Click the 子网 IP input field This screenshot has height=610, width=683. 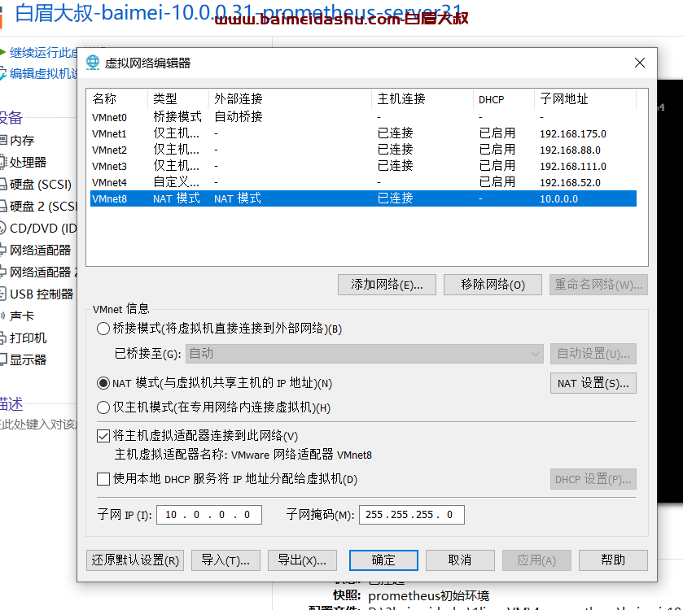[x=209, y=515]
